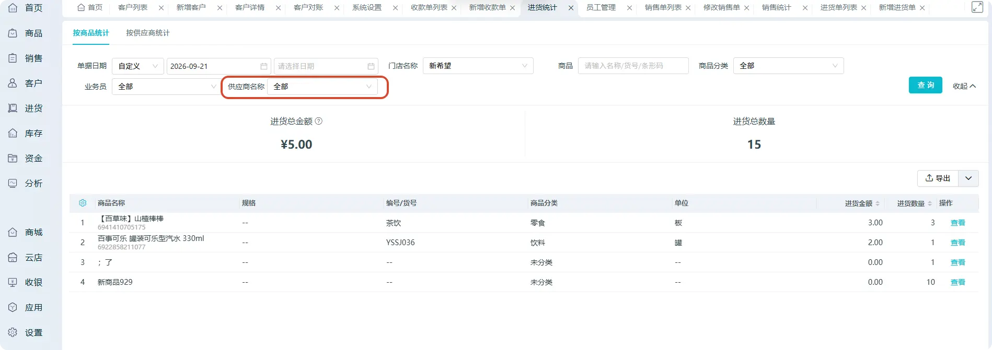Click the 商品 search input field
The image size is (992, 350).
pyautogui.click(x=633, y=66)
